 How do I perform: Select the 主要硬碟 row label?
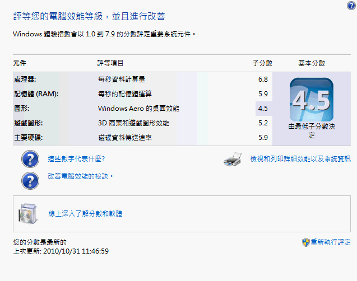pyautogui.click(x=29, y=138)
